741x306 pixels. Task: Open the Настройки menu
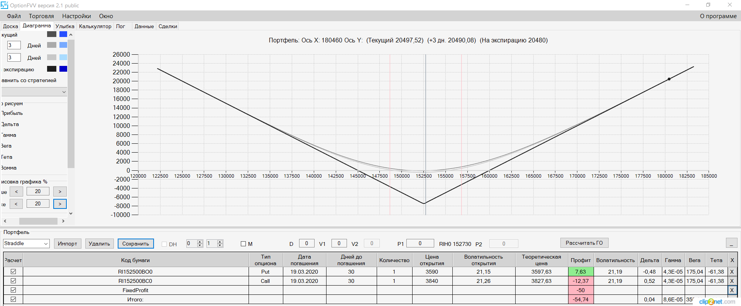(x=76, y=16)
